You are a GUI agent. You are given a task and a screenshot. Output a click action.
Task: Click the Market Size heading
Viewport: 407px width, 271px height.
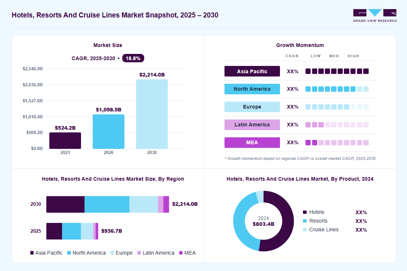(x=108, y=45)
